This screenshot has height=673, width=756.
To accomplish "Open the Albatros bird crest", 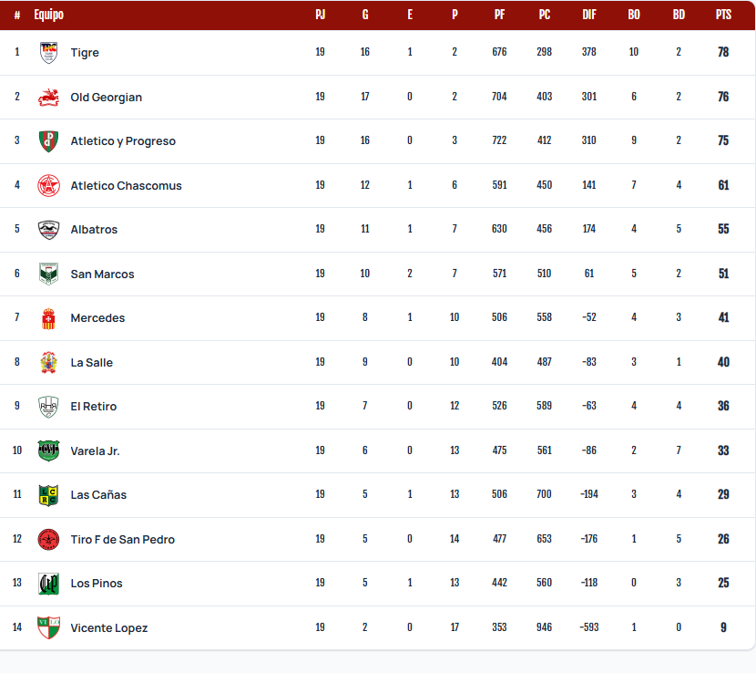I will [x=48, y=229].
